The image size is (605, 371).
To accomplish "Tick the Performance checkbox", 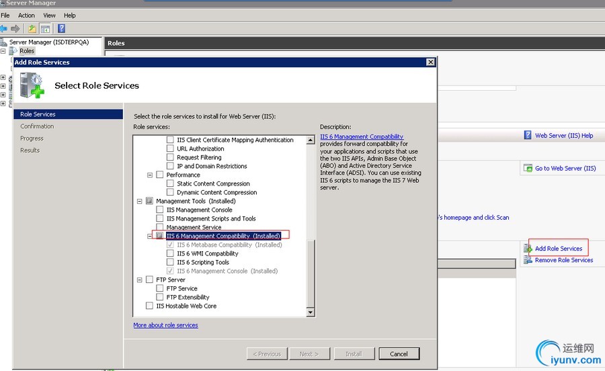I will (x=160, y=175).
